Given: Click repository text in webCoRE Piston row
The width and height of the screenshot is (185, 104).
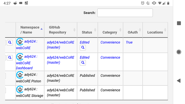Looking at the screenshot, I should click(x=61, y=78).
